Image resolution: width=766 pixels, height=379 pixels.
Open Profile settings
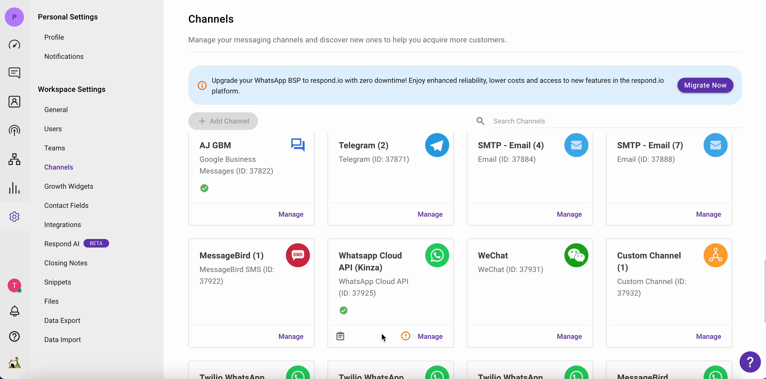(54, 38)
